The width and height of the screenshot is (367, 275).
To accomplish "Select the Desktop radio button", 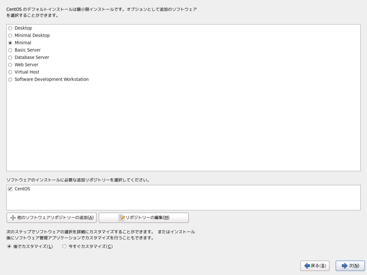I will pos(10,28).
